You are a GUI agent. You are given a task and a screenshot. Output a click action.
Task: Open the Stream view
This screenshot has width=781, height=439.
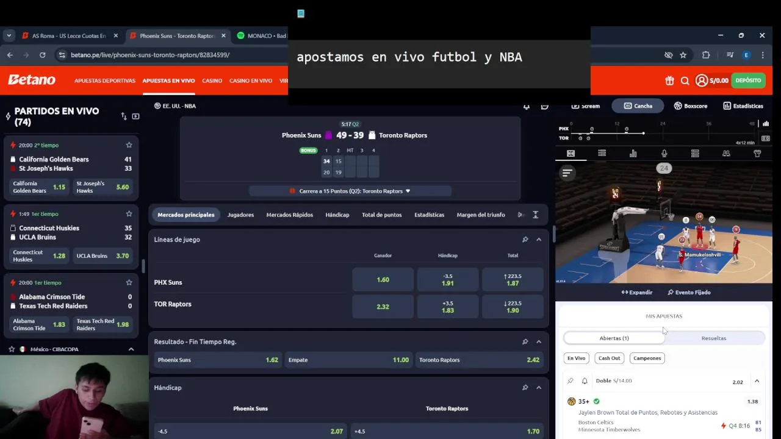(586, 106)
